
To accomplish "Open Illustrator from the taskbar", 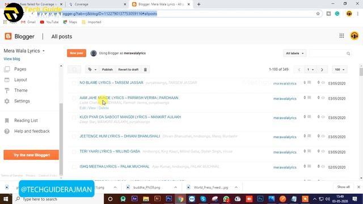I will [157, 199].
